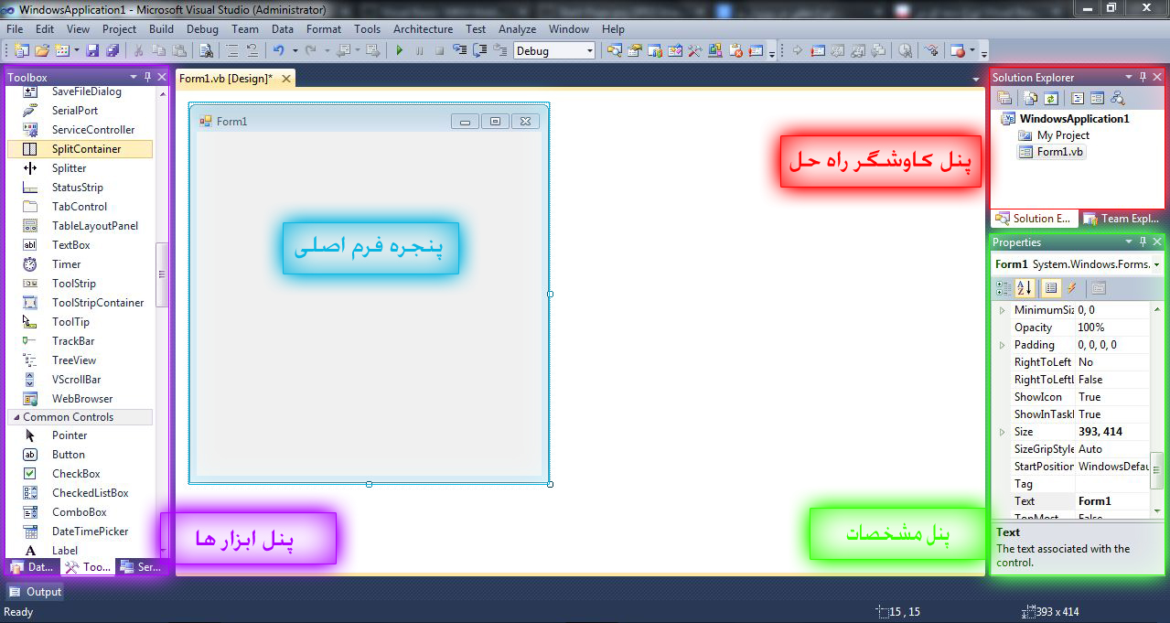The height and width of the screenshot is (623, 1170).
Task: Click Show All Files icon in Solution Explorer
Action: tap(1030, 98)
